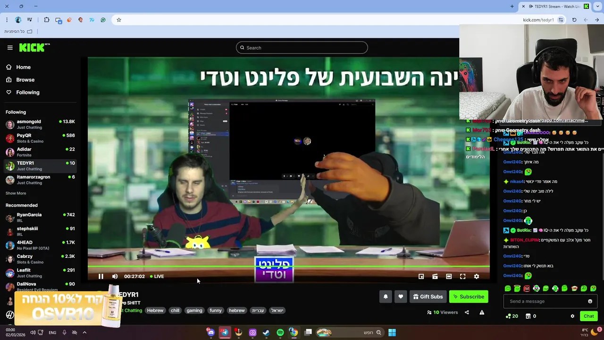Open Leaflit recommended channel
Screen dimensions: 604x340
point(40,273)
